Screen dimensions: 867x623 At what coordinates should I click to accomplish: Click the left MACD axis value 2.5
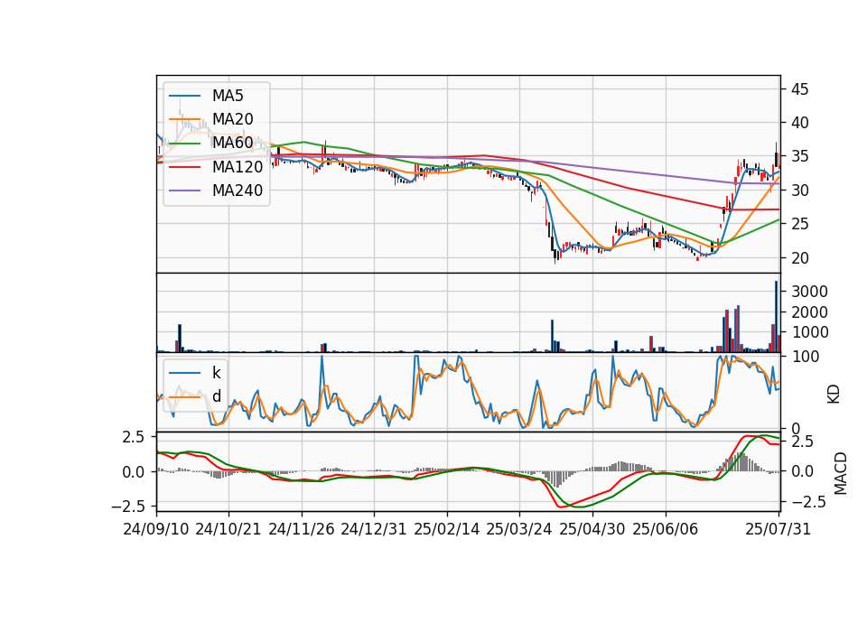(134, 437)
